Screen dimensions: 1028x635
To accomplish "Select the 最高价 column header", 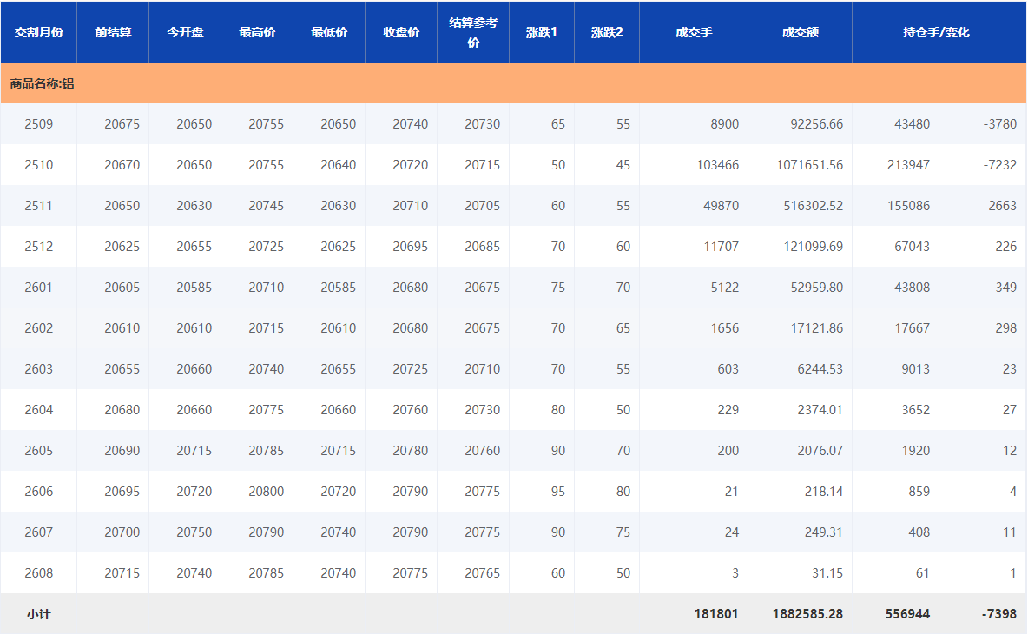I will [x=257, y=32].
